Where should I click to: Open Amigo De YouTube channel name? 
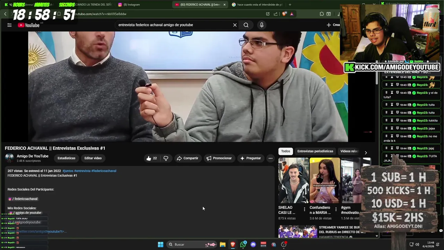pos(33,156)
